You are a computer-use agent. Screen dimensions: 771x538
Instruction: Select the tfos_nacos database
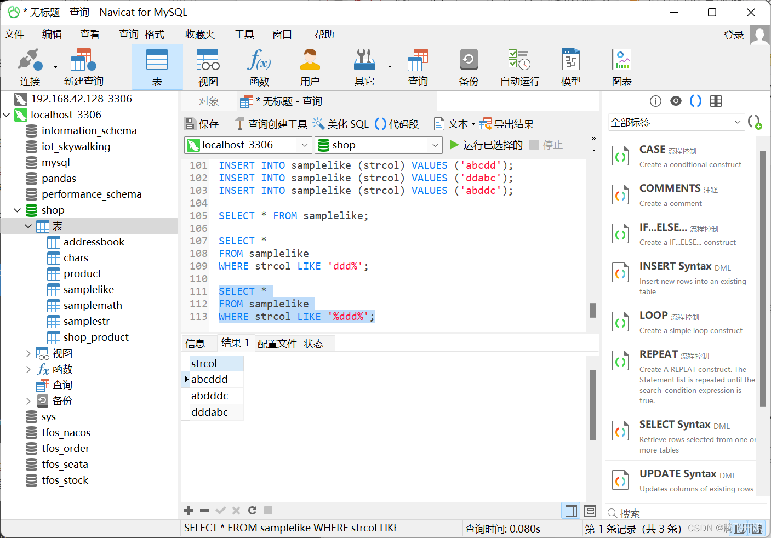66,432
